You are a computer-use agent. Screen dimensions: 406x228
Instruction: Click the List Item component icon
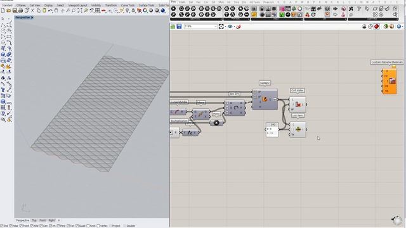click(298, 129)
